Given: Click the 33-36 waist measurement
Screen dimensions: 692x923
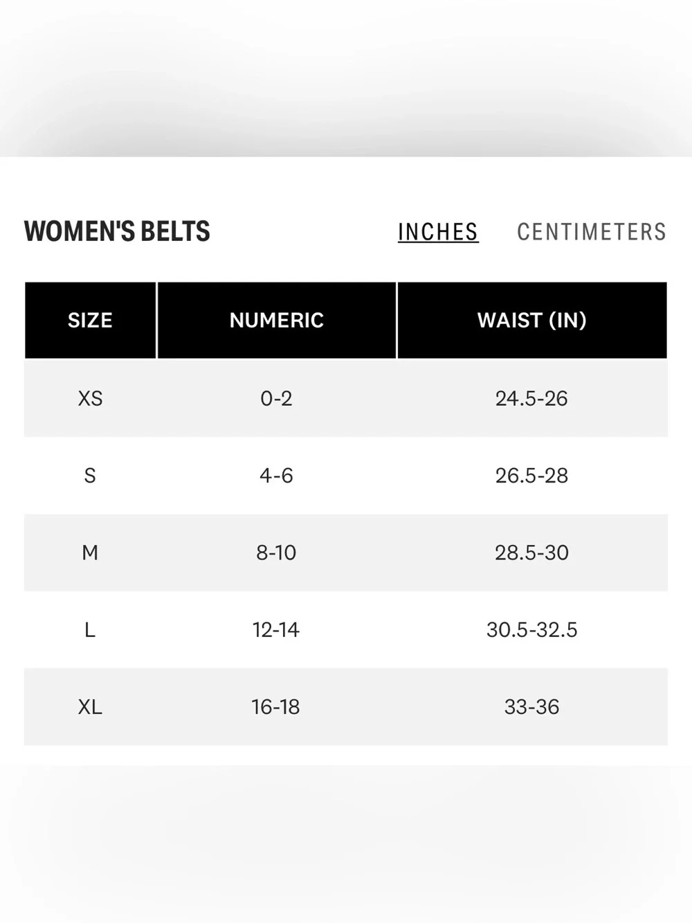Looking at the screenshot, I should pyautogui.click(x=531, y=707).
